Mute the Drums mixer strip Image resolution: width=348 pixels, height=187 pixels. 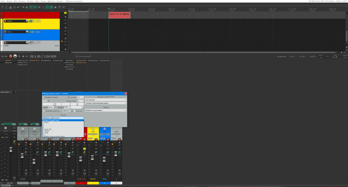[x=26, y=145]
